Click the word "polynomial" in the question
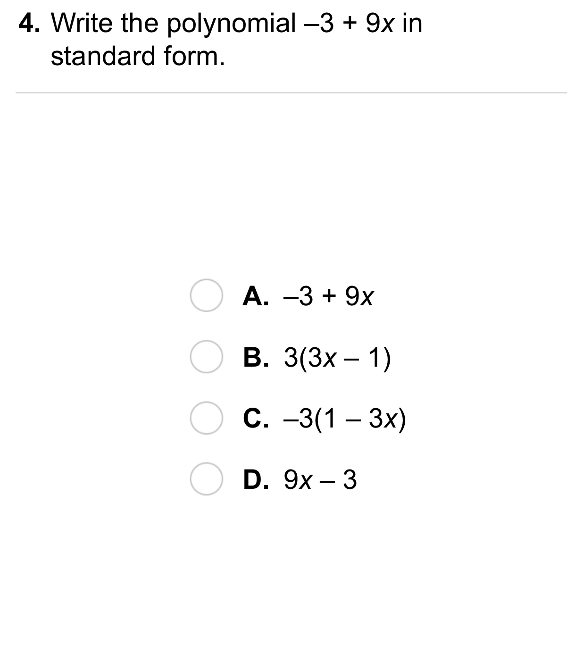 click(x=232, y=24)
